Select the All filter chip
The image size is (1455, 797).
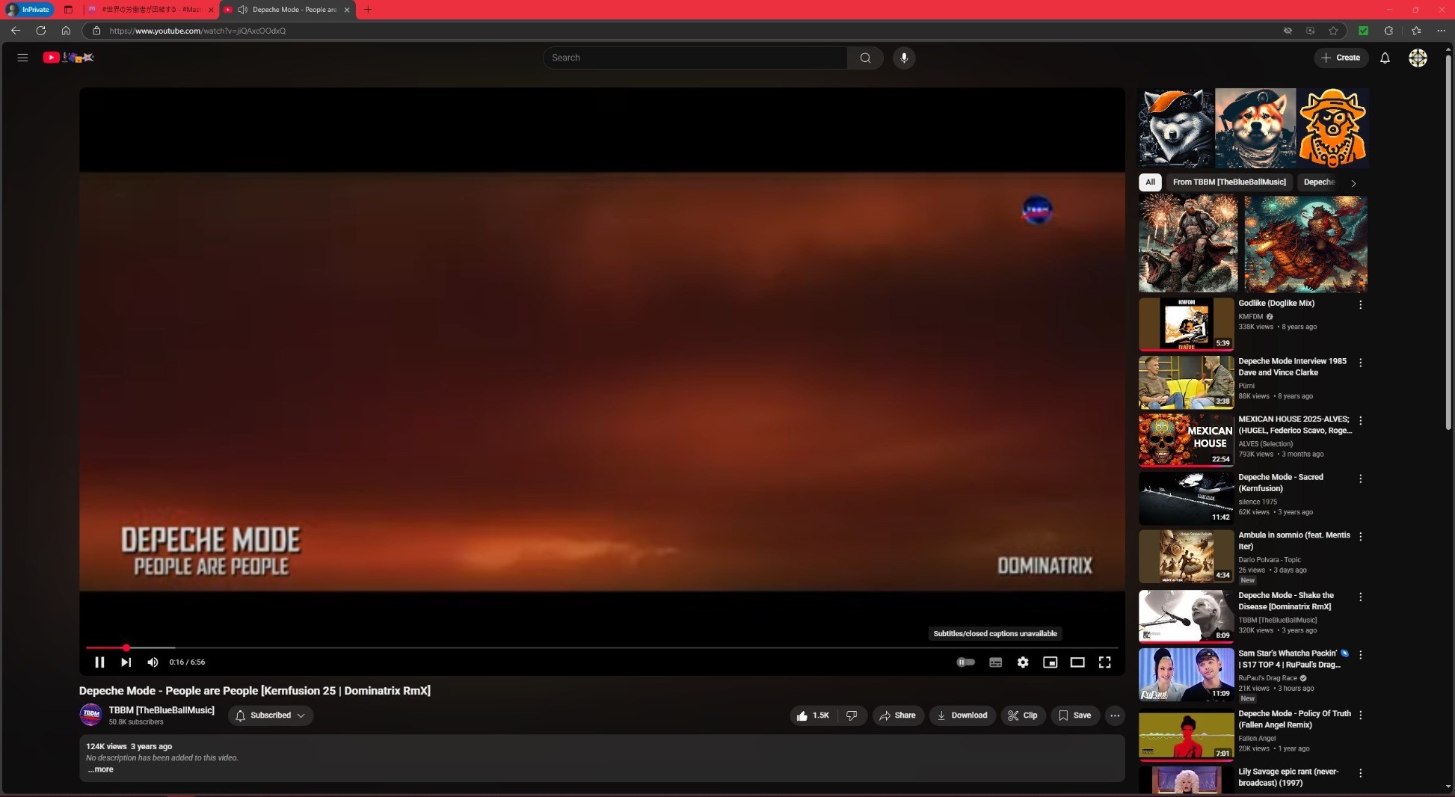[1150, 182]
